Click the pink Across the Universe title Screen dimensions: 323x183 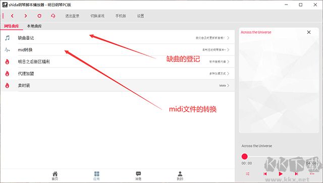click(256, 32)
